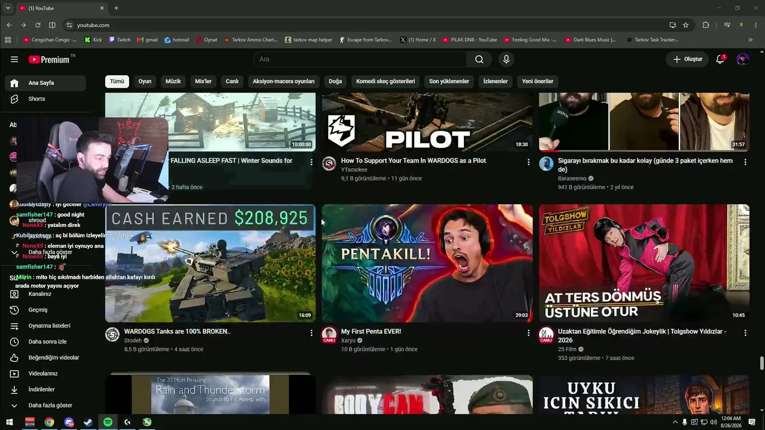
Task: Open Kanalınız in the sidebar
Action: (x=45, y=294)
